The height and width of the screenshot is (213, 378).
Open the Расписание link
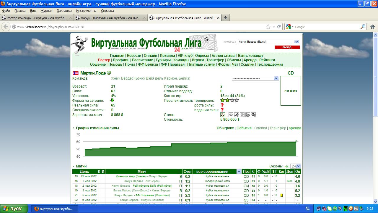point(142,60)
